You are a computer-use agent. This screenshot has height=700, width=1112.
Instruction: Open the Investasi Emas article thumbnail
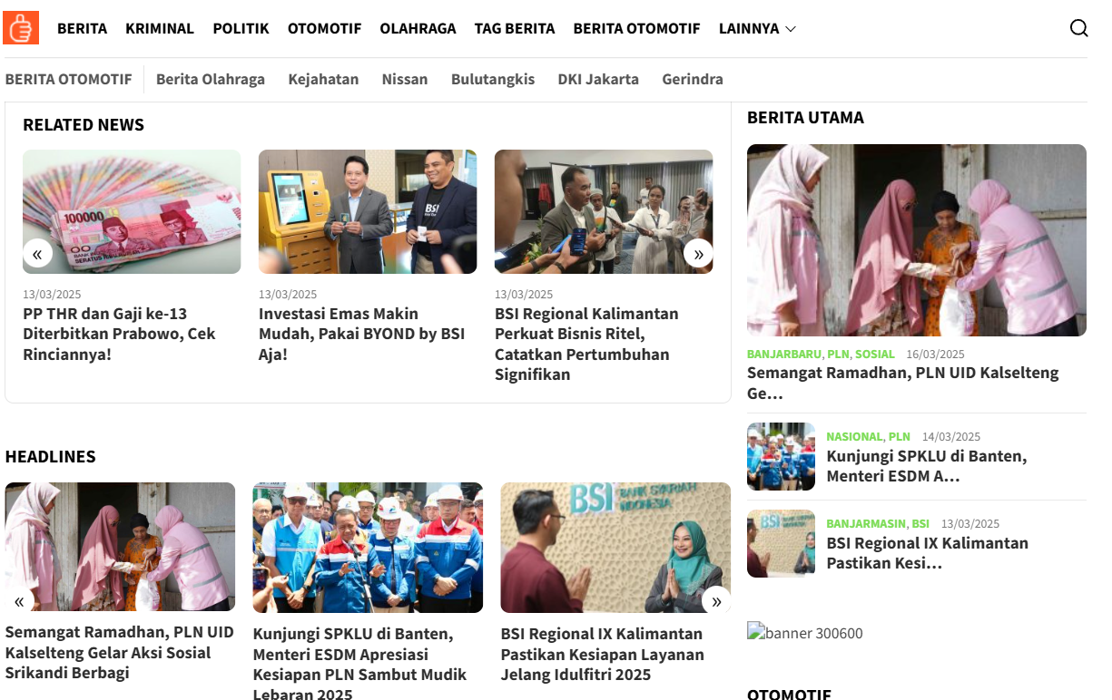tap(368, 211)
